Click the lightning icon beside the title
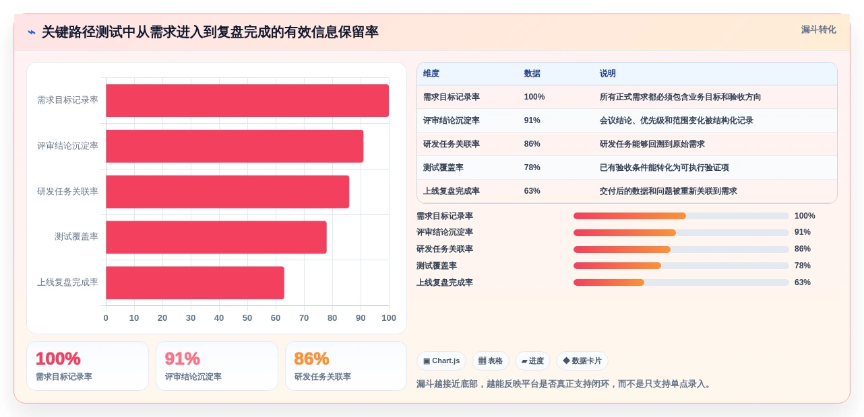The width and height of the screenshot is (864, 417). click(31, 32)
